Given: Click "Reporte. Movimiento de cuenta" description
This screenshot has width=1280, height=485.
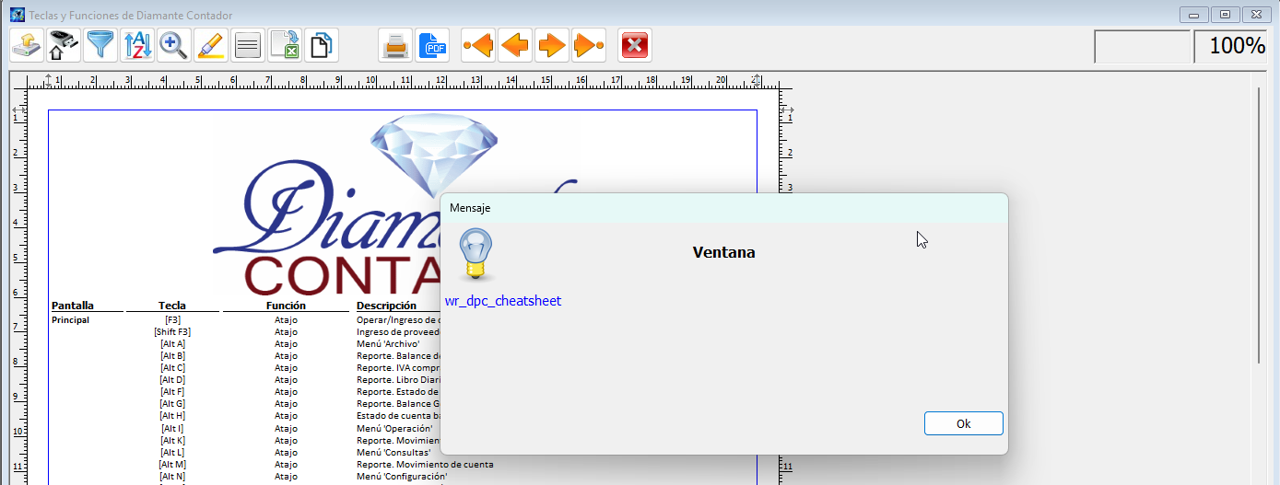Looking at the screenshot, I should click(x=425, y=465).
